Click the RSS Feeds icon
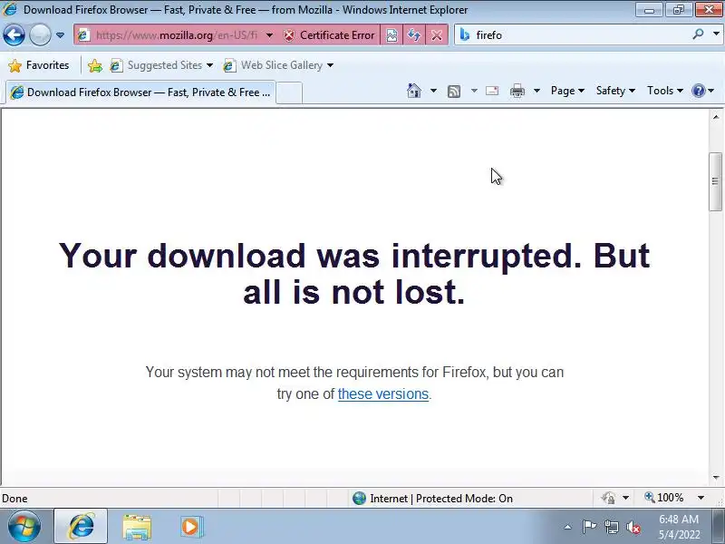Screen dimensions: 725x544 tap(454, 92)
